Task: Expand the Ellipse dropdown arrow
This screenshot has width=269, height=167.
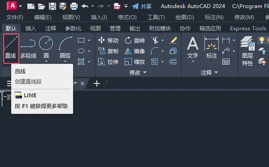Action: [x=89, y=51]
